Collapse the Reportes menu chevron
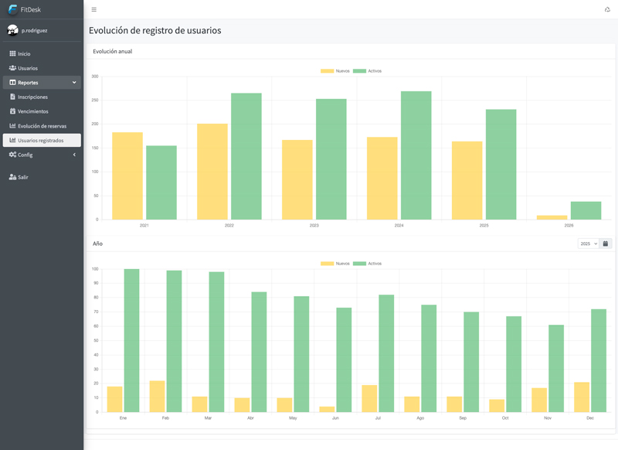Viewport: 618px width, 450px height. (74, 83)
